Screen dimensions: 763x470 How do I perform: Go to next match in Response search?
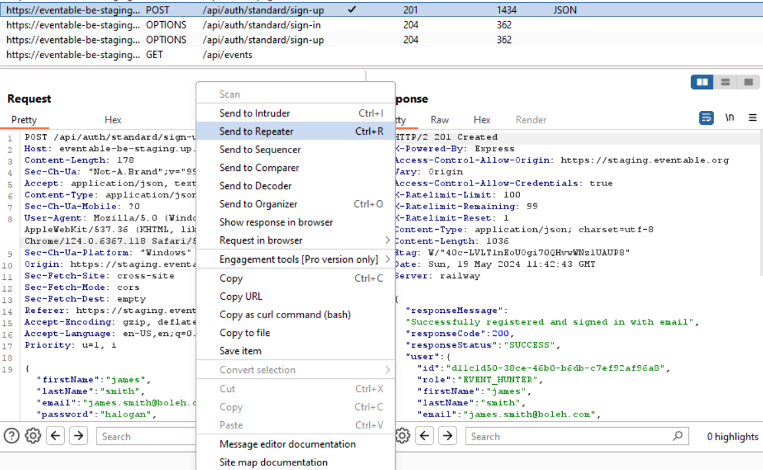tap(448, 436)
